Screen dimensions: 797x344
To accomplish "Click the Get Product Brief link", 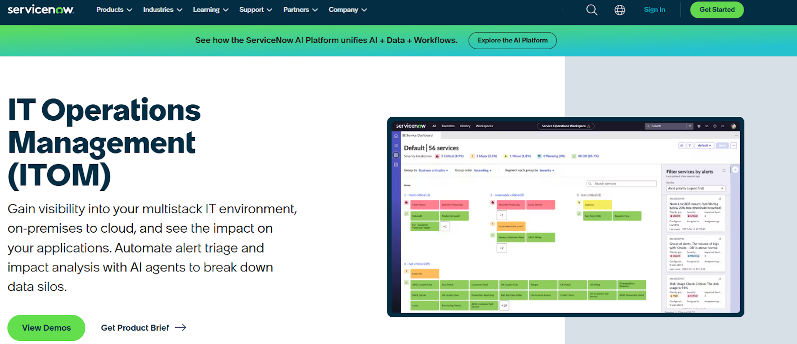I will pyautogui.click(x=135, y=328).
